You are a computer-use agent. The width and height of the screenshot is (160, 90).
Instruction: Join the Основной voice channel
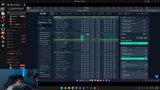tap(12, 30)
